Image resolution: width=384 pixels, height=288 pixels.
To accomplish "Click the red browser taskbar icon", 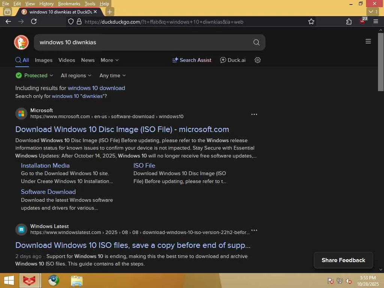I will coord(29,280).
